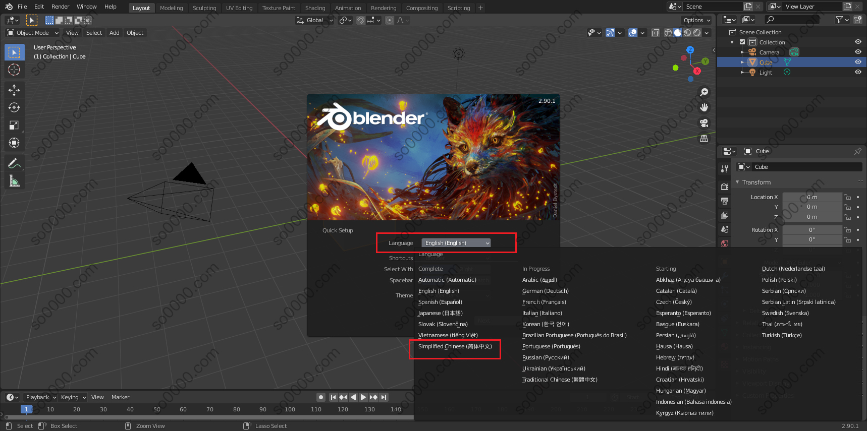The width and height of the screenshot is (867, 431).
Task: Open the Render menu
Action: point(60,7)
